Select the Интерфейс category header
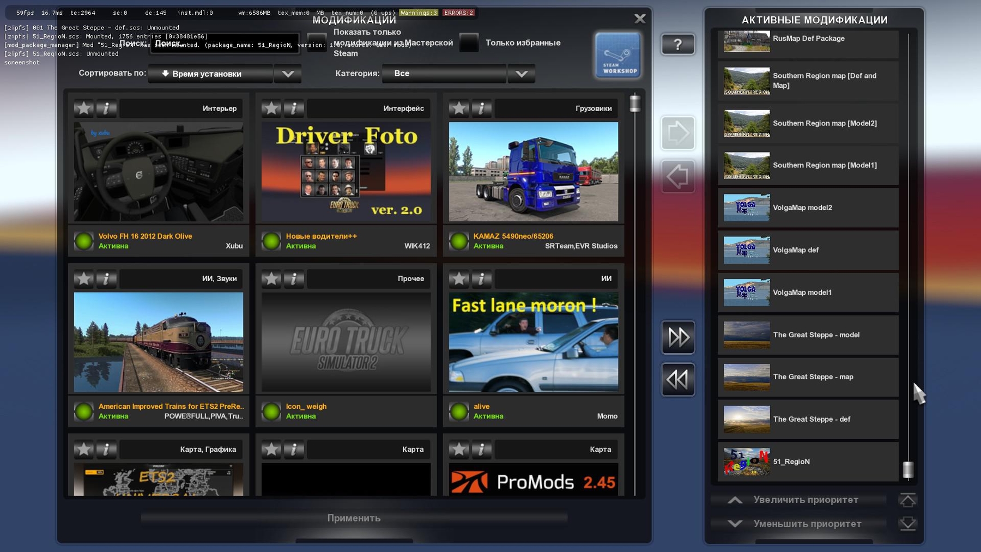This screenshot has width=981, height=552. (x=366, y=108)
